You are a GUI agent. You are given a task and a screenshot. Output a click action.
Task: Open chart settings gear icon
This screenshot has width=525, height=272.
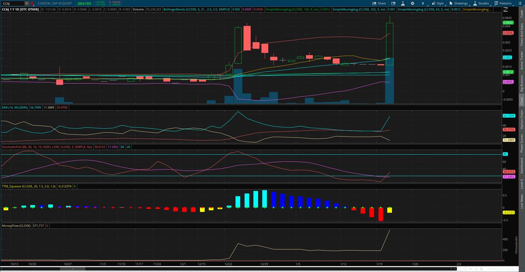[x=413, y=4]
